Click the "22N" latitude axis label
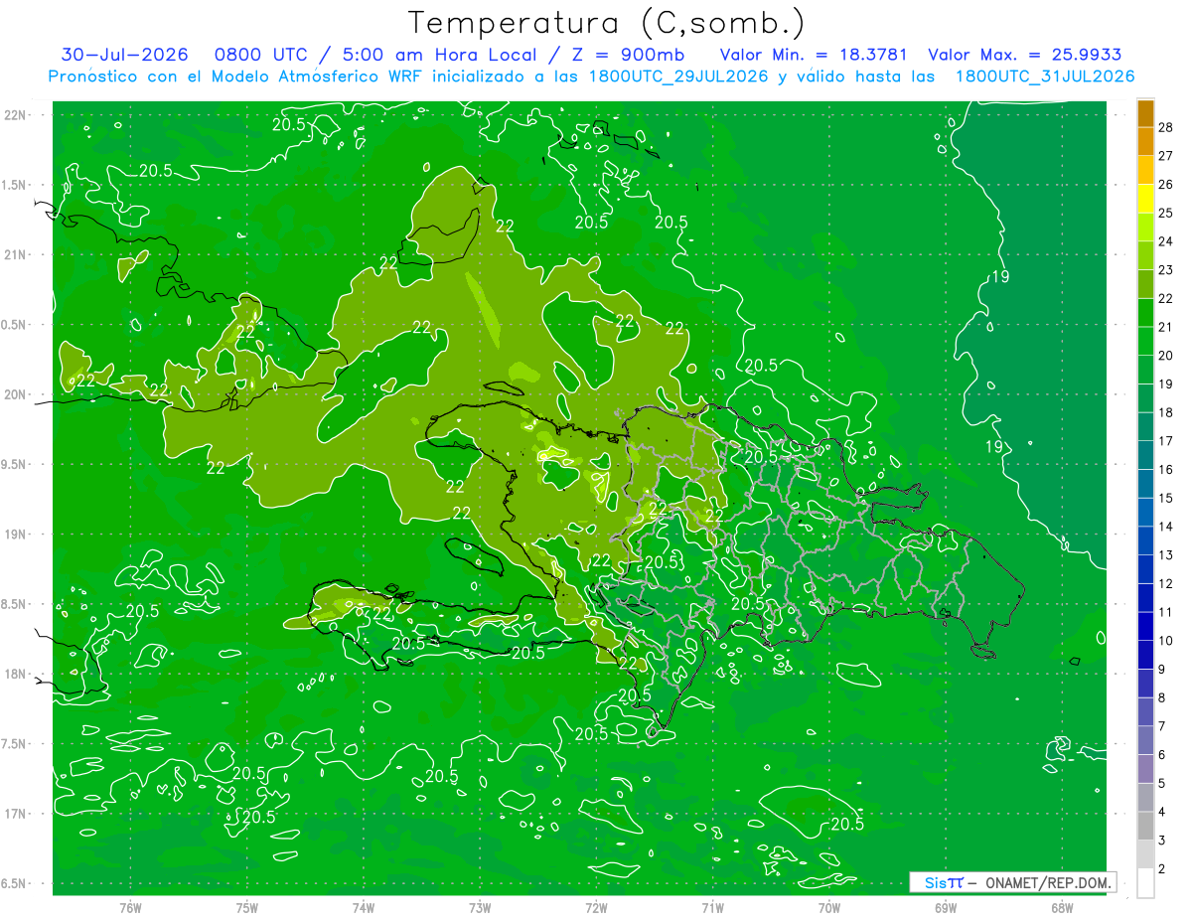 click(x=15, y=115)
